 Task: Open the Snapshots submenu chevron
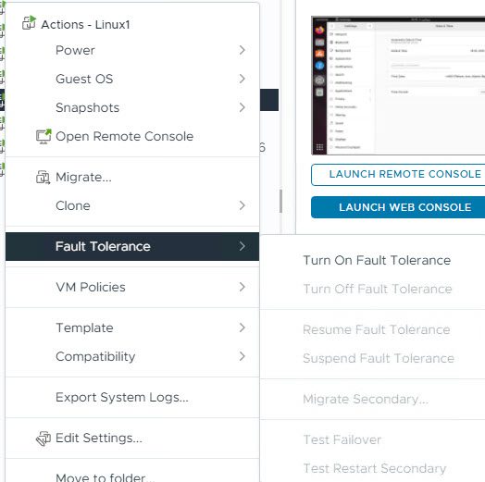click(x=242, y=107)
